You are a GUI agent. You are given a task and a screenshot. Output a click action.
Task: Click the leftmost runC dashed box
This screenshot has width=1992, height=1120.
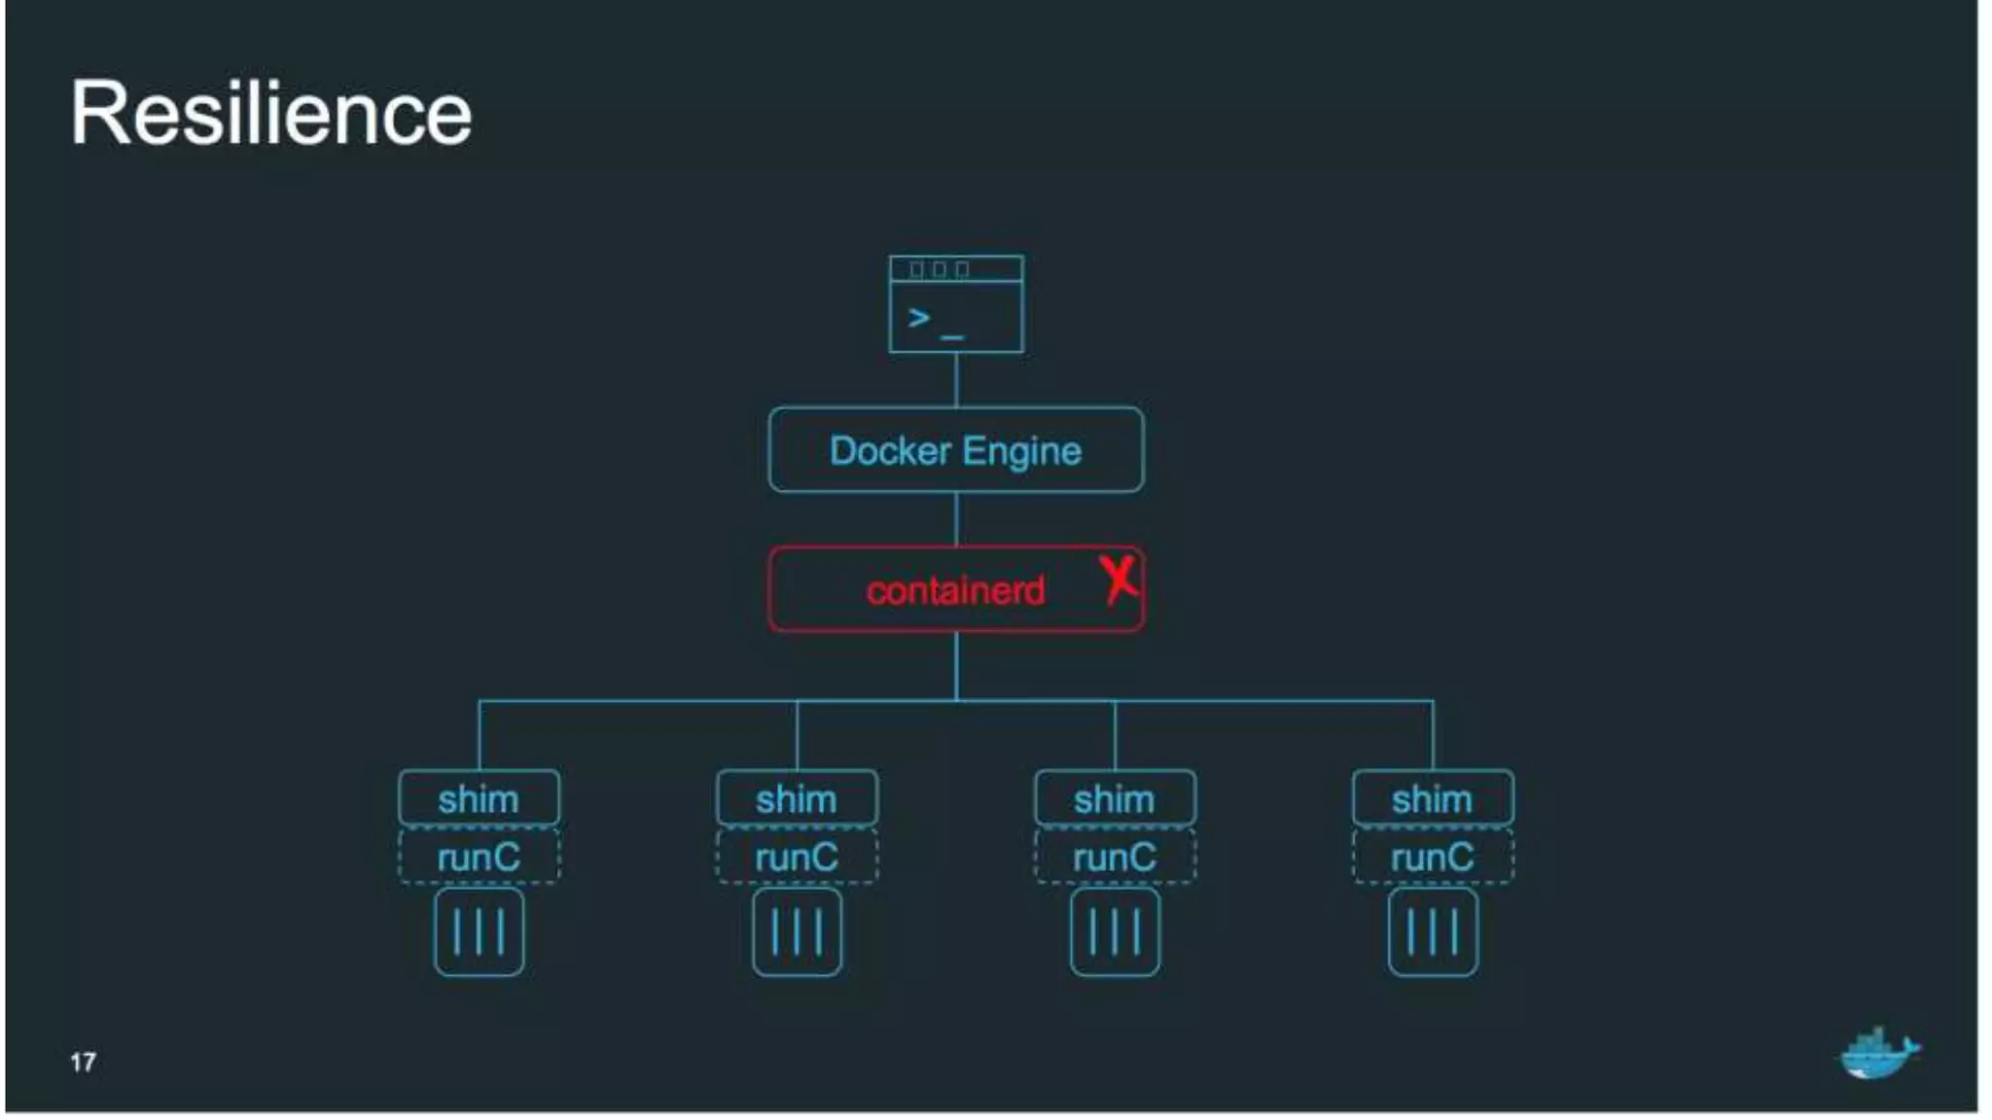(x=479, y=857)
